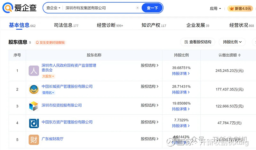This screenshot has width=256, height=150.
Task: Open the 持股比例 sort dropdown
Action: (x=232, y=42)
